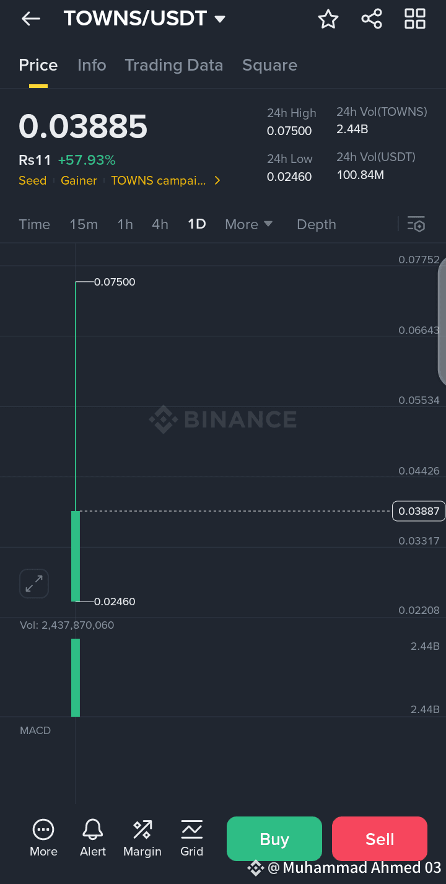Viewport: 446px width, 884px height.
Task: Expand tags row chevron arrow
Action: [217, 181]
